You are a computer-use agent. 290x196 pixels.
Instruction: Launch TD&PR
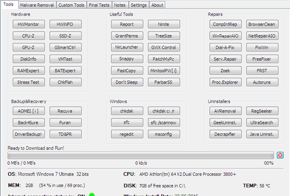tap(65, 134)
